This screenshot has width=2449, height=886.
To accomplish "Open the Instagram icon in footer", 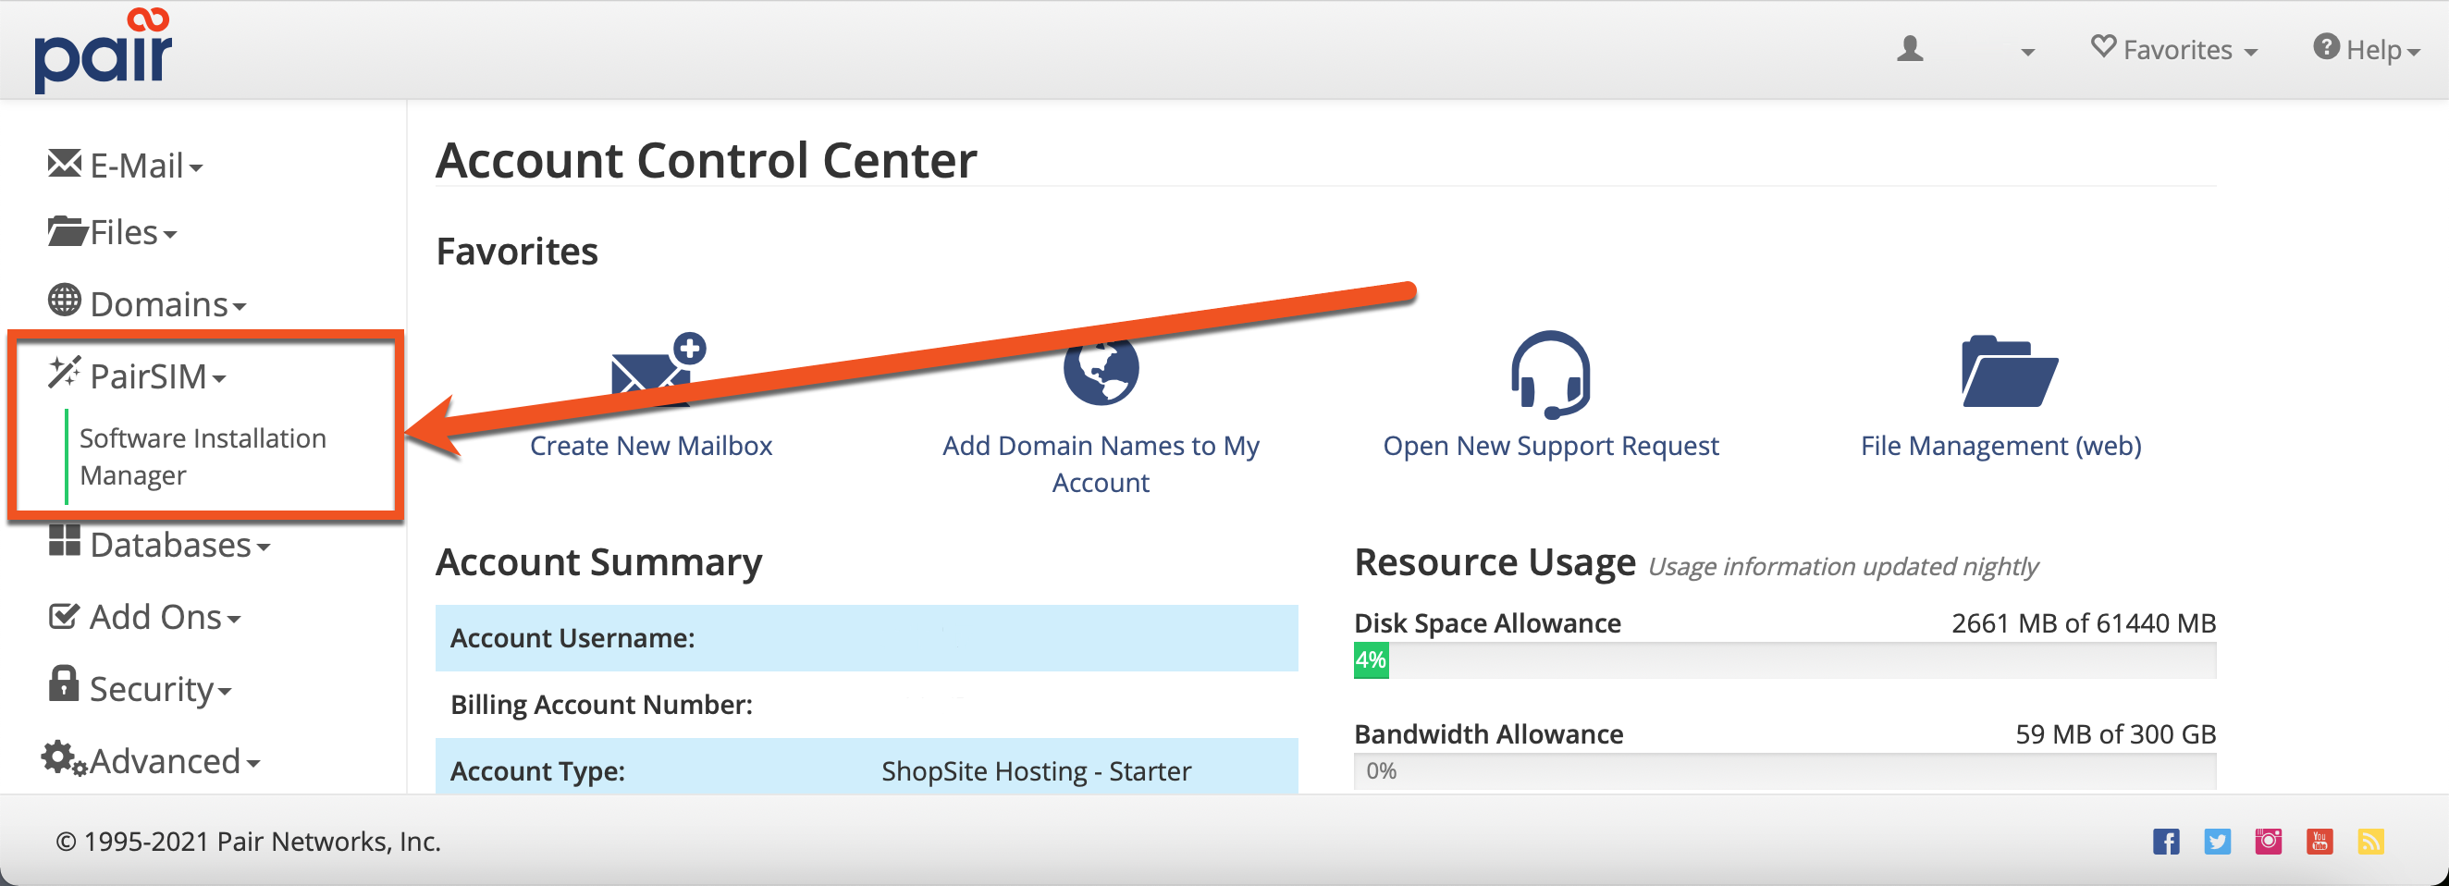I will pyautogui.click(x=2269, y=842).
